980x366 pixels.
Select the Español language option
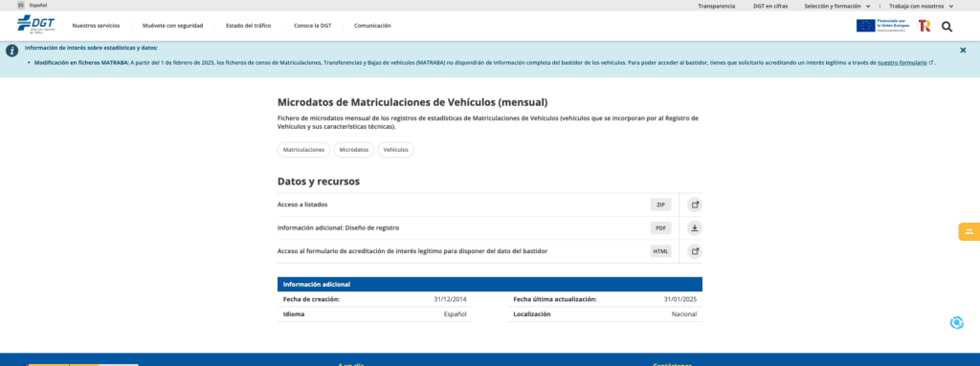[38, 5]
